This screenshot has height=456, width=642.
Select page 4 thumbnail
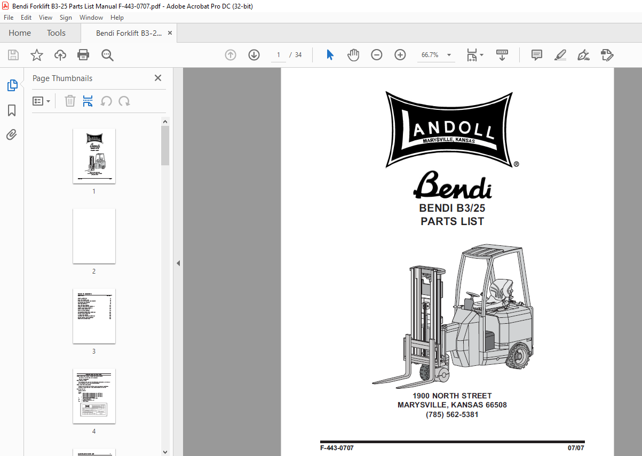point(94,396)
